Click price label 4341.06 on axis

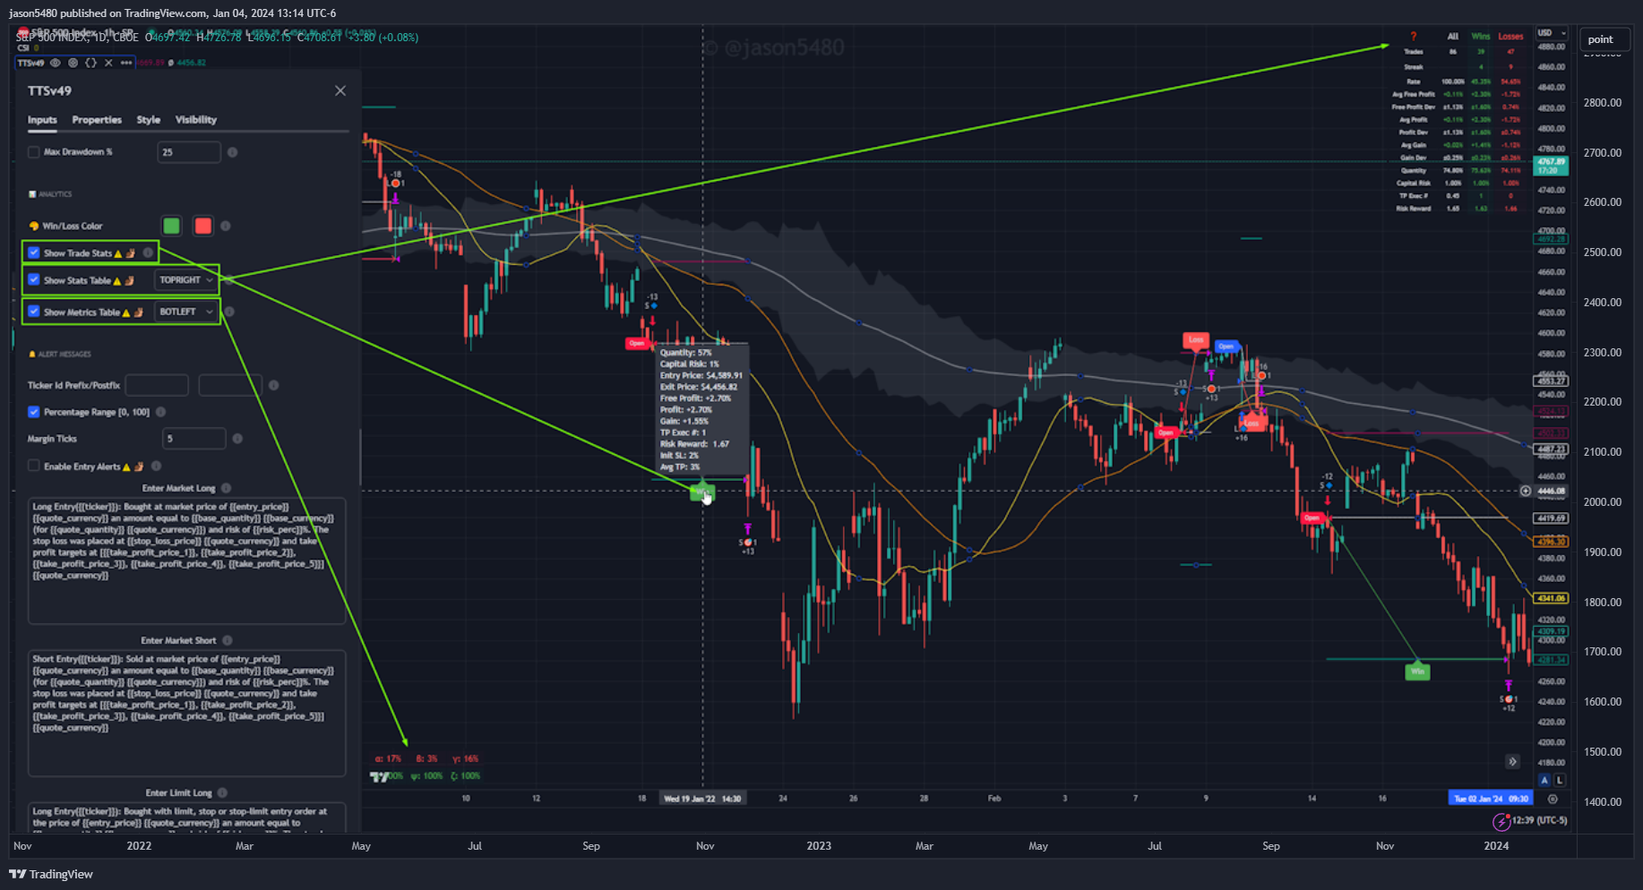point(1551,598)
